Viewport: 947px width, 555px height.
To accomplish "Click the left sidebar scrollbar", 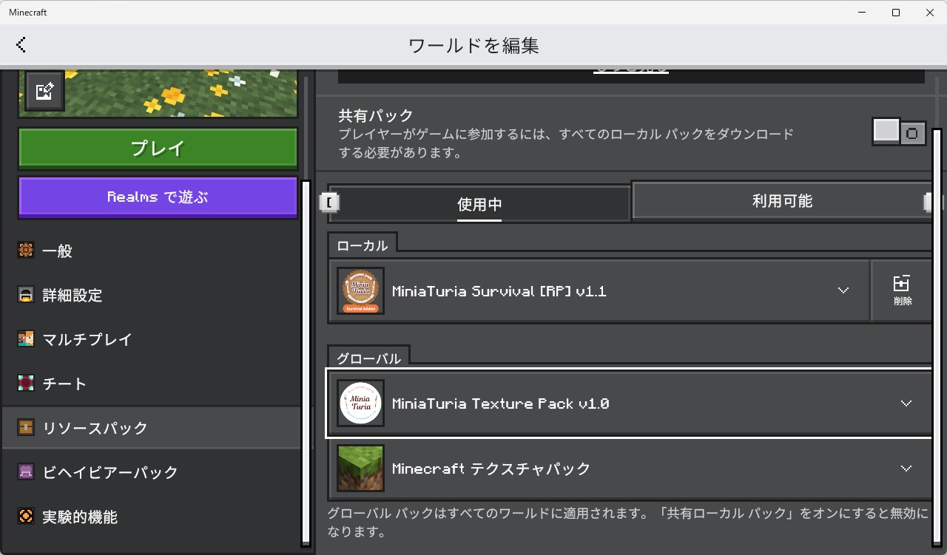I will (x=306, y=361).
